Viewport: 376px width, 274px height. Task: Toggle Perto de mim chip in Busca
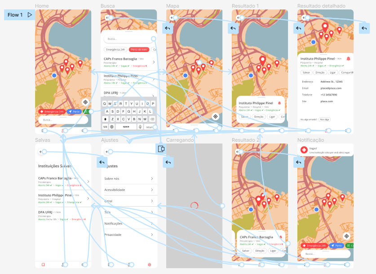(139, 49)
